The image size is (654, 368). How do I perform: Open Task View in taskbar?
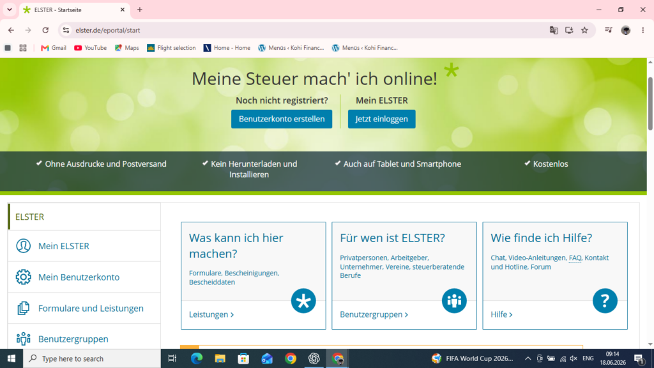point(172,358)
